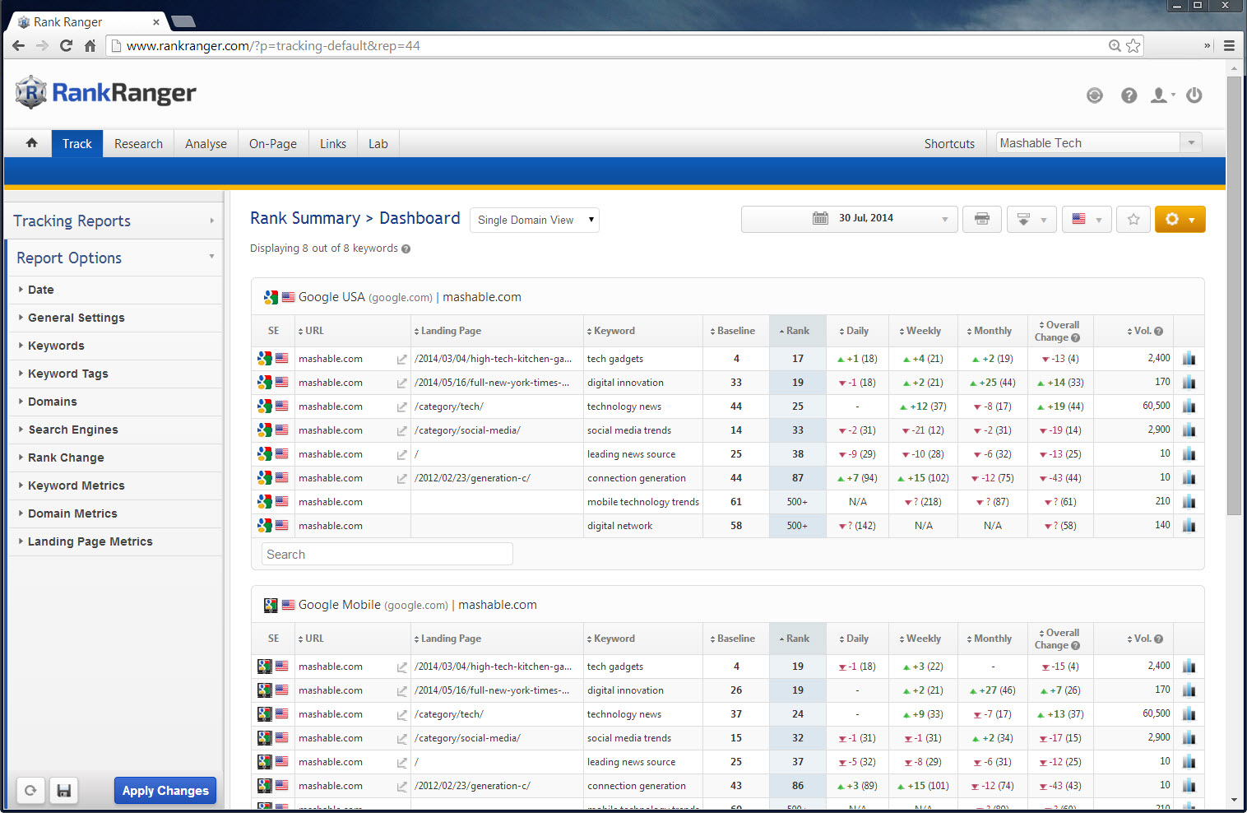Click the star favorite icon in toolbar
Screen dimensions: 1247x813
tap(1133, 219)
